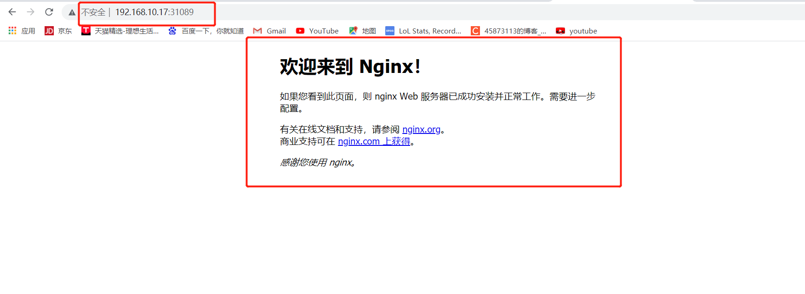The image size is (805, 294).
Task: Open the red YouTube bookmark icon
Action: (300, 31)
